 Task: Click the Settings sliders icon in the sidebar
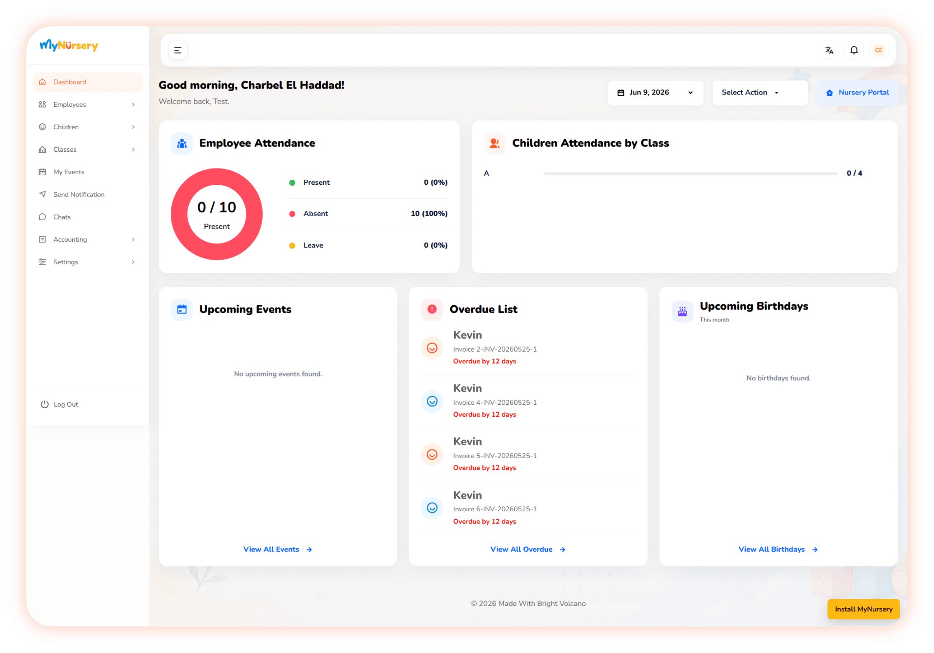[x=42, y=262]
